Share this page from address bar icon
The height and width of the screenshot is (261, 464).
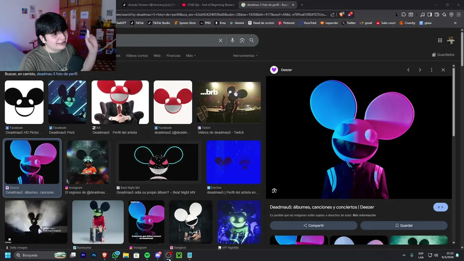332,14
